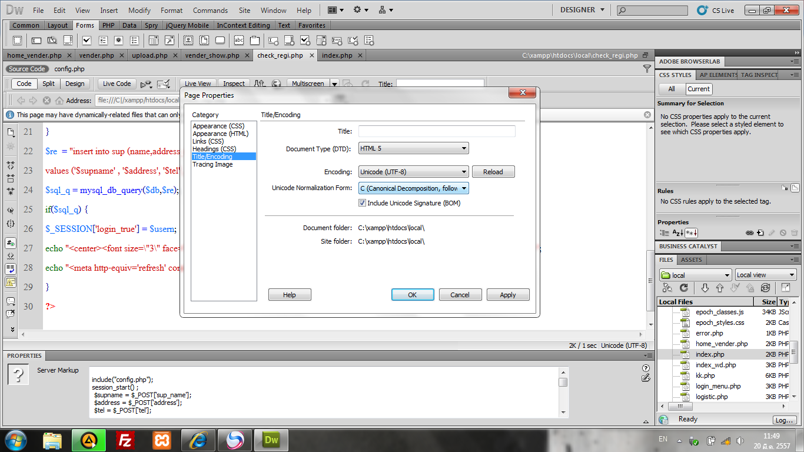Screen dimensions: 804x452
Task: Open the Document Type (DTD) dropdown
Action: coord(414,148)
